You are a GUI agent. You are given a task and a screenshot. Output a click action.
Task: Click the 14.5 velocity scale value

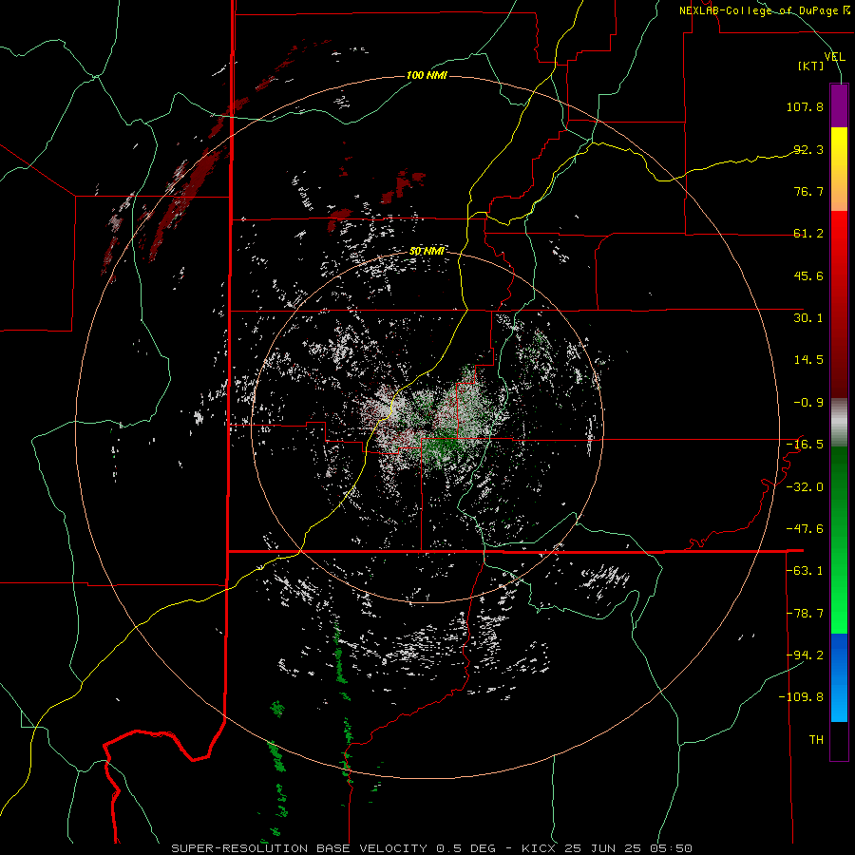tap(808, 360)
